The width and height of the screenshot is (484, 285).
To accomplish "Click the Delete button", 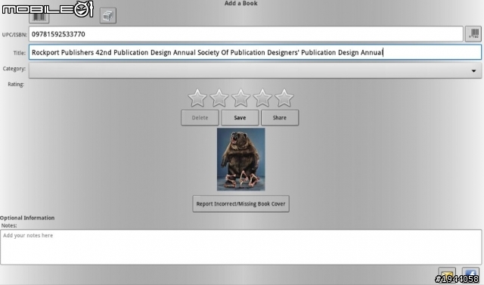I will click(x=200, y=118).
